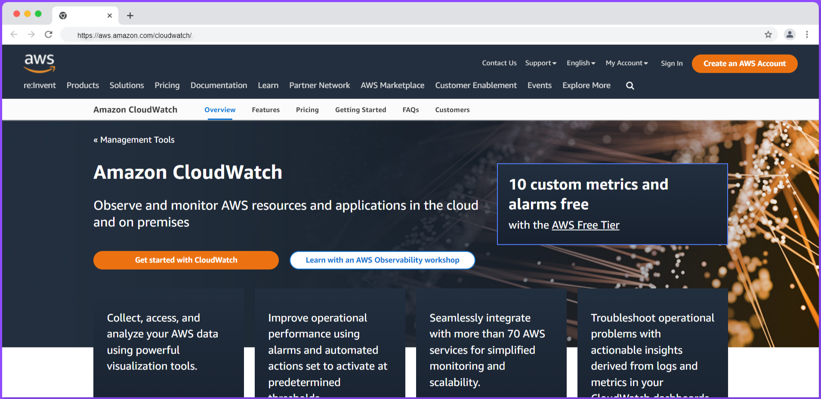The width and height of the screenshot is (821, 399).
Task: Open the FAQs tab
Action: point(410,110)
